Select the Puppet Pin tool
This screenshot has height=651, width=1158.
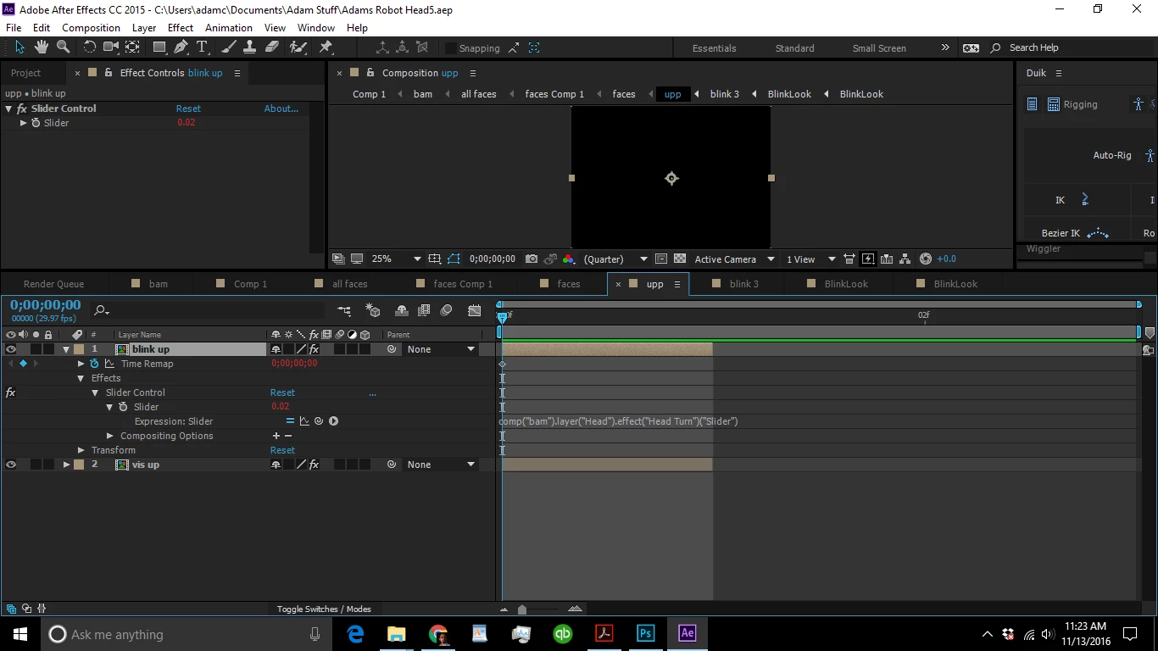coord(326,47)
